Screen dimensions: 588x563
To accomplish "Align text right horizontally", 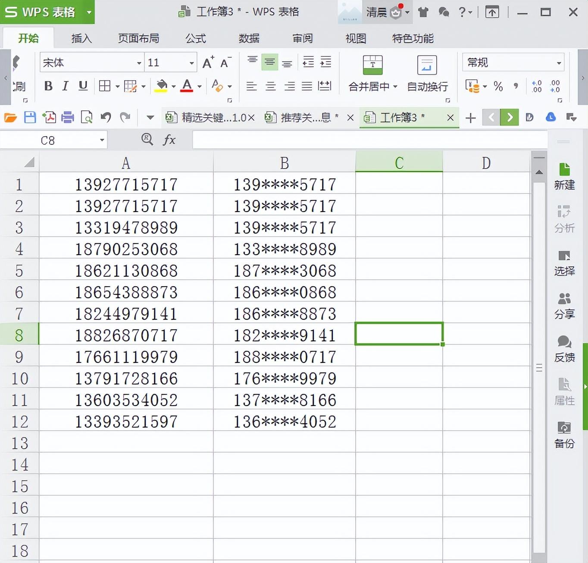I will [x=289, y=86].
